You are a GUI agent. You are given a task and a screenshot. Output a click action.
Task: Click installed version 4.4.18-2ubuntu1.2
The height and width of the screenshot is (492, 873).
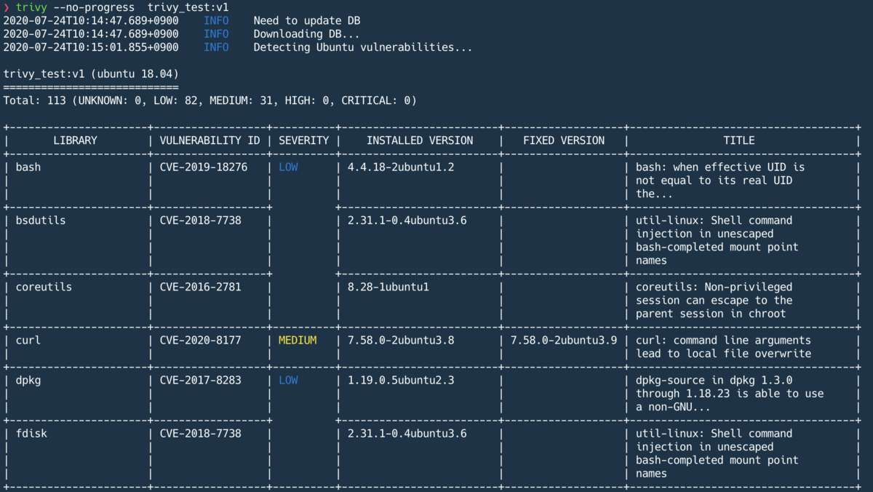401,167
